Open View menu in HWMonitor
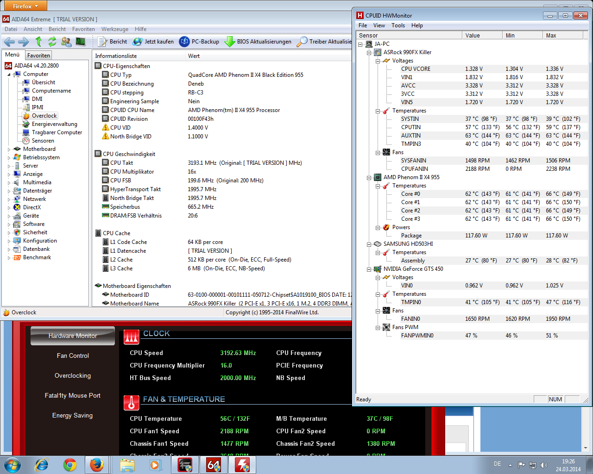The image size is (593, 474). point(379,25)
